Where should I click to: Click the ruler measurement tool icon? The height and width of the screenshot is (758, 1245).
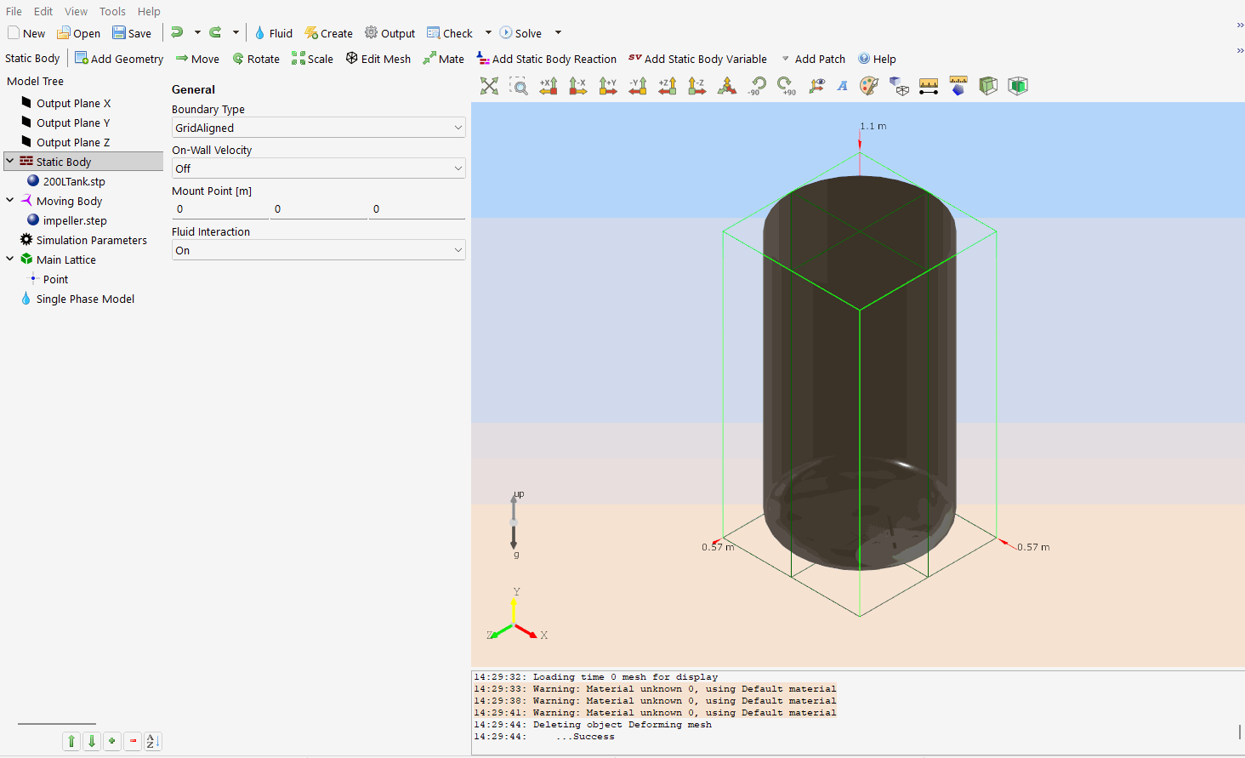pos(929,86)
